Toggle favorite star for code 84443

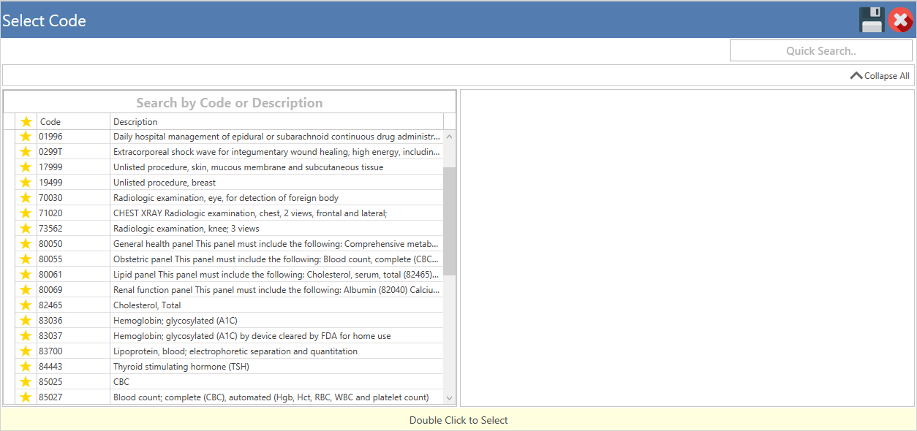[26, 367]
